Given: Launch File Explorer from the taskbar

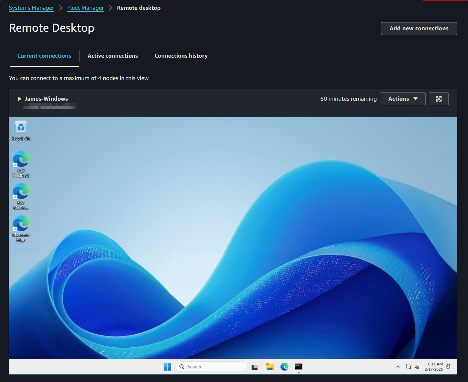Looking at the screenshot, I should [270, 367].
